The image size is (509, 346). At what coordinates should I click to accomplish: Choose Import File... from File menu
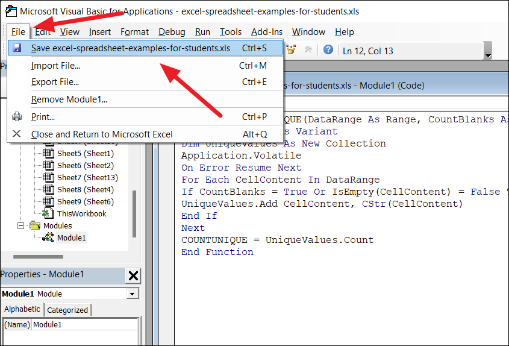point(145,66)
